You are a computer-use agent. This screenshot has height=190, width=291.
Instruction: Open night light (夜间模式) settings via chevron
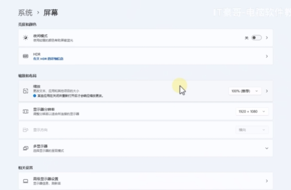pyautogui.click(x=267, y=38)
